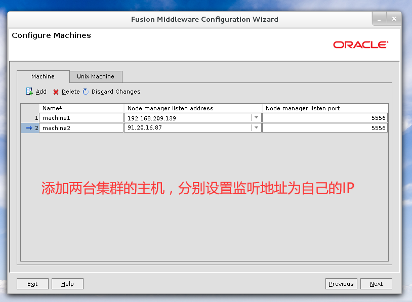Close the Configuration Wizard window
Image resolution: width=412 pixels, height=302 pixels.
[x=394, y=19]
